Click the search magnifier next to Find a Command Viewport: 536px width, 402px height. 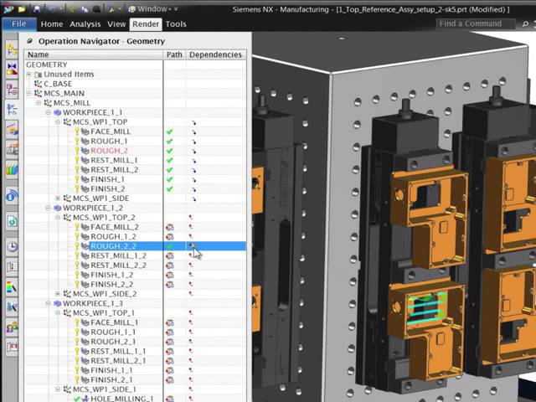click(x=525, y=24)
